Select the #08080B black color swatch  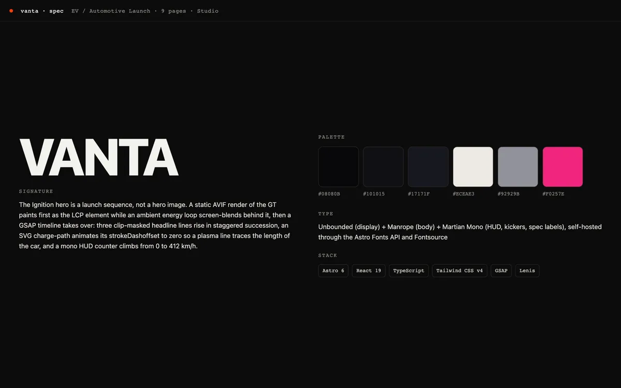click(338, 167)
